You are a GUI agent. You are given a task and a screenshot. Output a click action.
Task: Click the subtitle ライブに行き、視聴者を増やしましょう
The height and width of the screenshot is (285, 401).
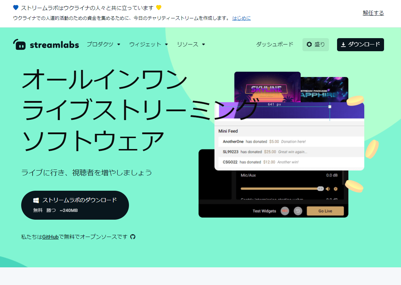tap(87, 173)
